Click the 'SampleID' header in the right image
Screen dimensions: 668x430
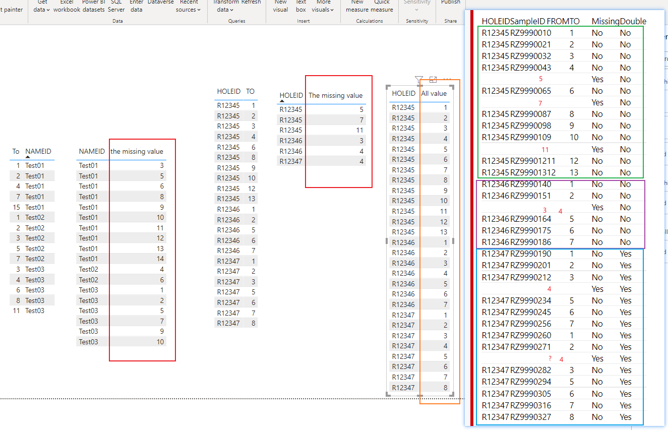527,21
